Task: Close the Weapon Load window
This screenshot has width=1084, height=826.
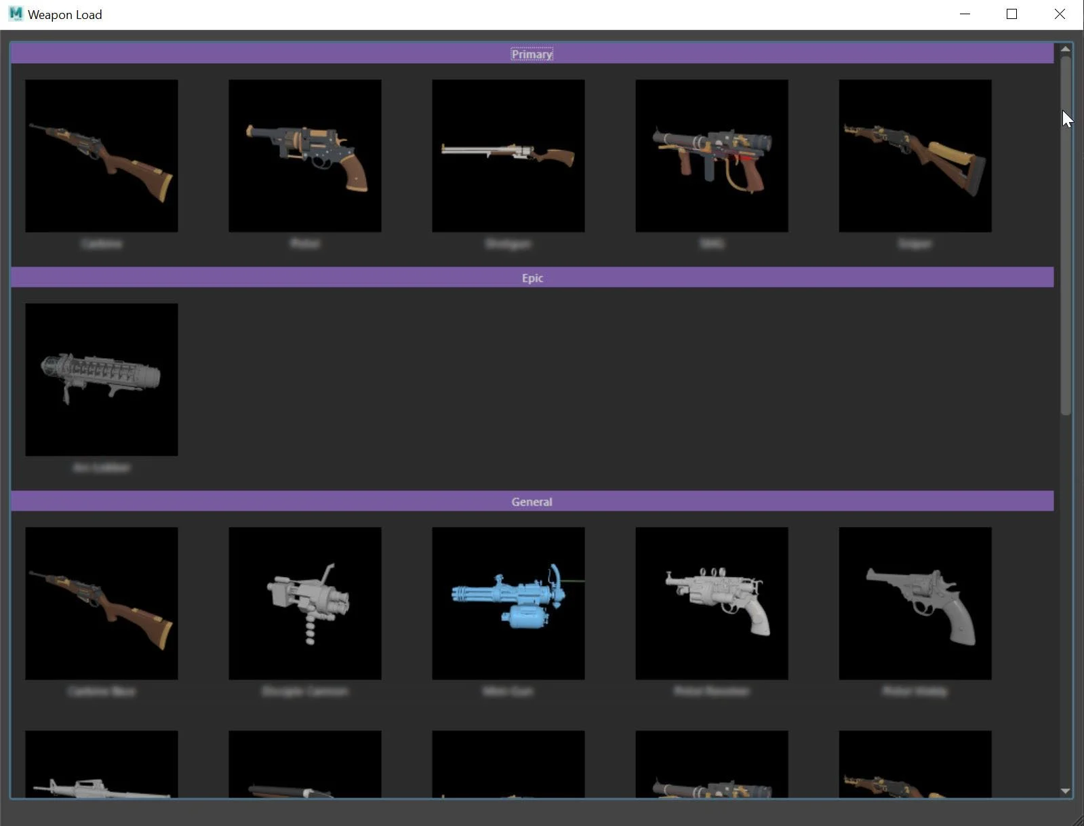Action: tap(1060, 14)
